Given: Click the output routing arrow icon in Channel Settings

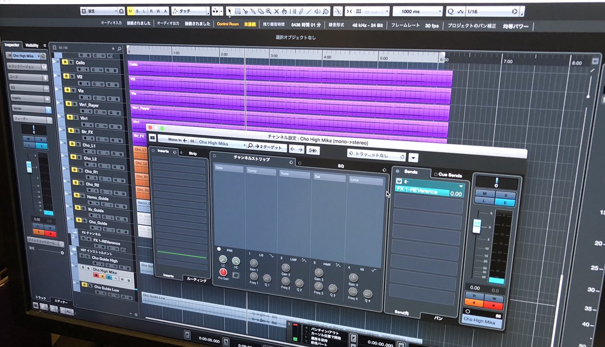Looking at the screenshot, I should [313, 149].
